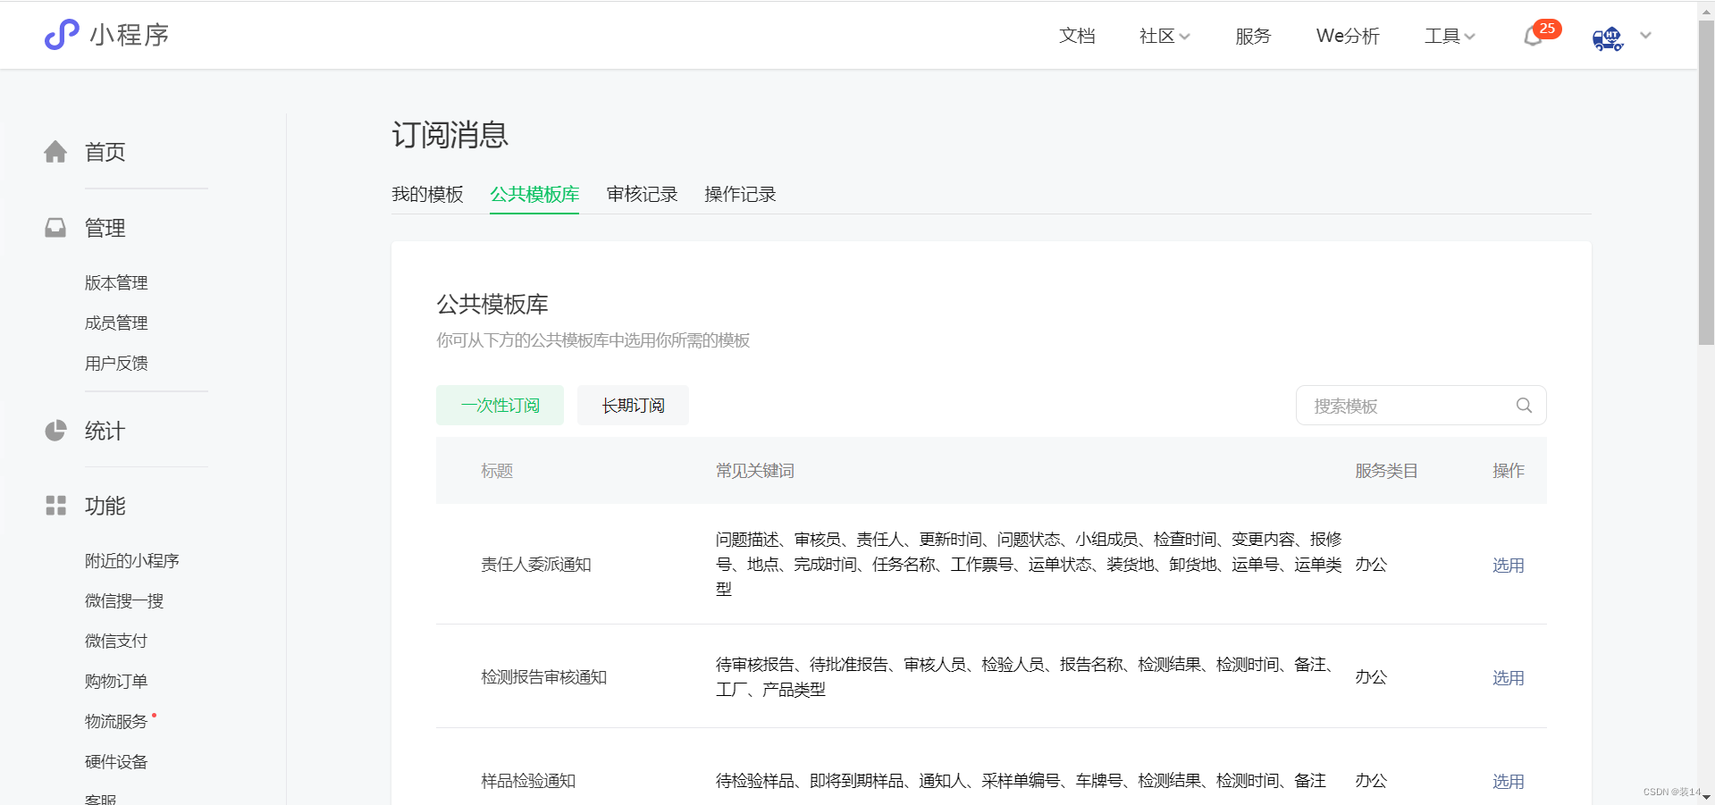Open 管理 section in the sidebar
Image resolution: width=1715 pixels, height=805 pixels.
pos(105,228)
